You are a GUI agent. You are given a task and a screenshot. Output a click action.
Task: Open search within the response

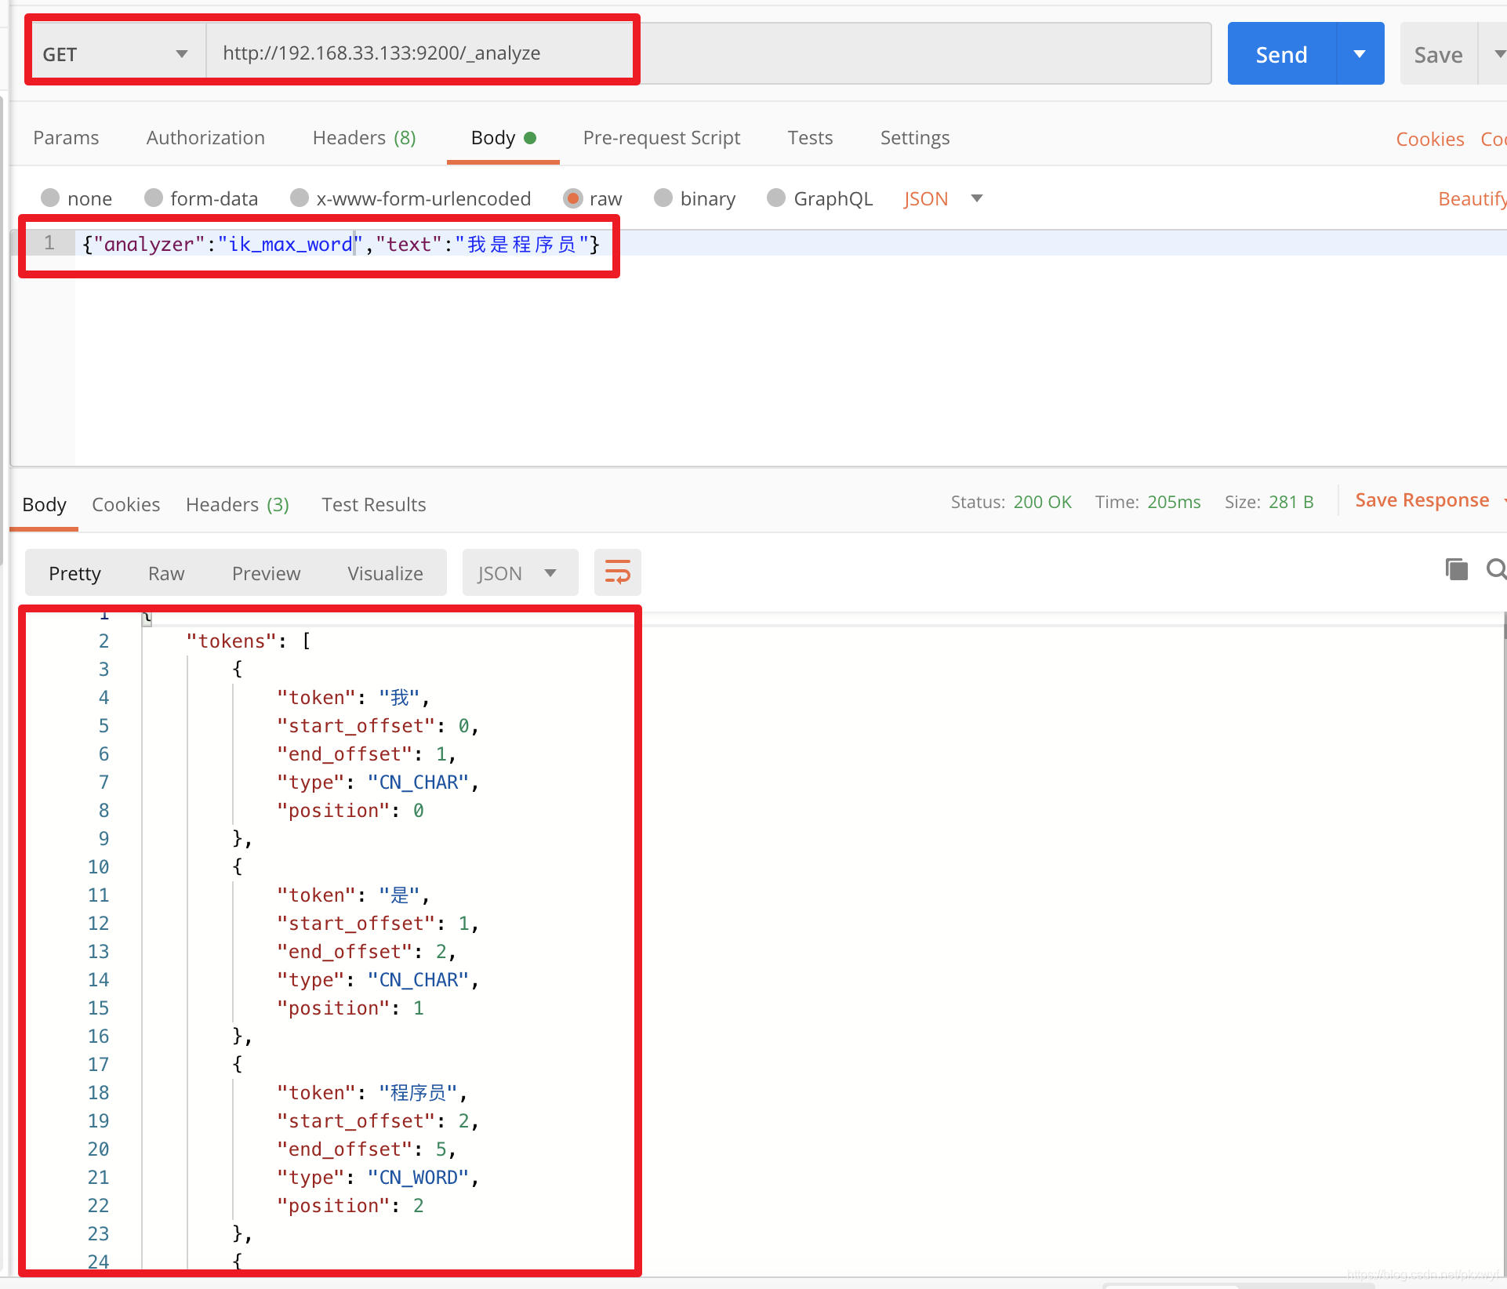click(1496, 570)
